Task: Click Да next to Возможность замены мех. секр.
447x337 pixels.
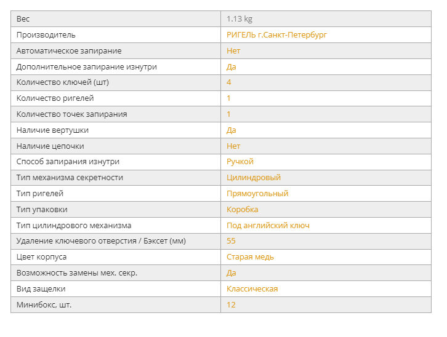Action: click(232, 273)
